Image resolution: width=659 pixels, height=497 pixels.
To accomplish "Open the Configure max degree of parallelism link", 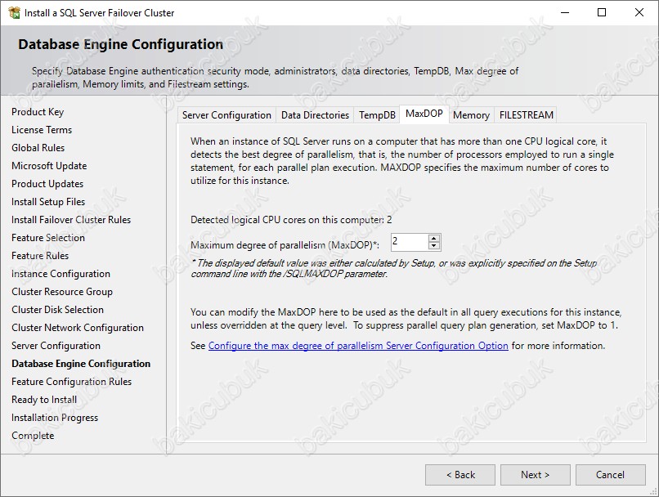I will point(358,346).
